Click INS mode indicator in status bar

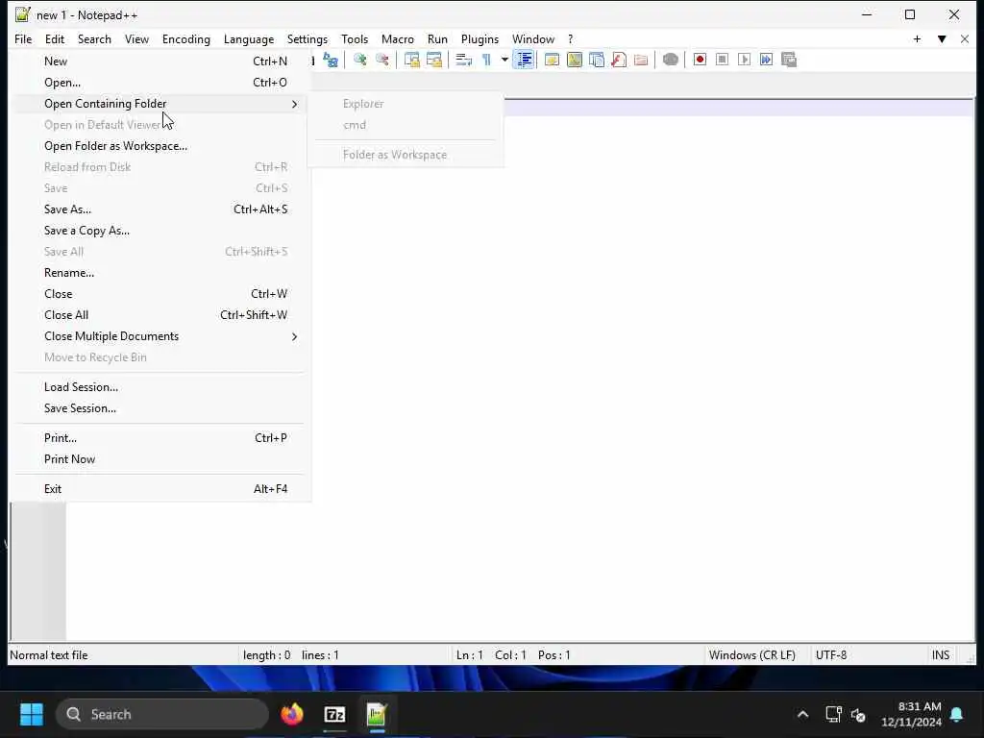tap(940, 655)
